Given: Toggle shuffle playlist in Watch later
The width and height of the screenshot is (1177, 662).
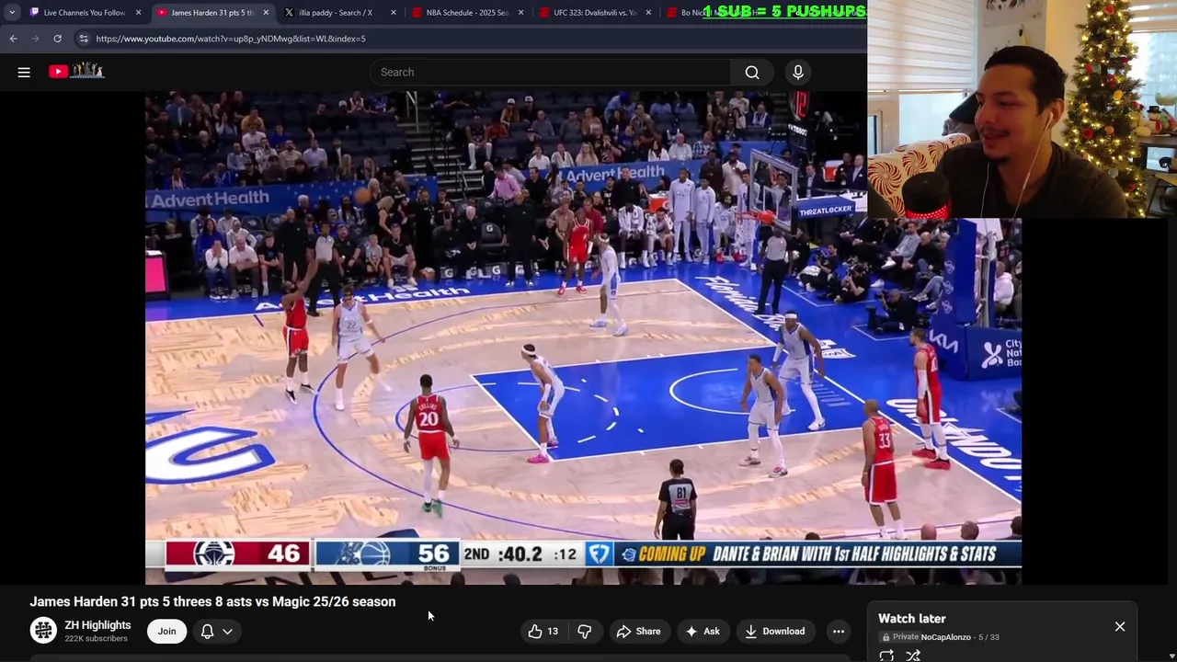Looking at the screenshot, I should [913, 656].
